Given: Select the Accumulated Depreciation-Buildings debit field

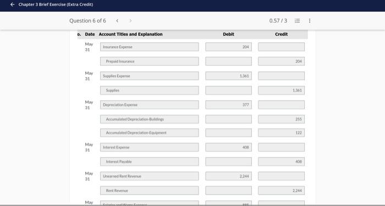Looking at the screenshot, I should pyautogui.click(x=228, y=119).
